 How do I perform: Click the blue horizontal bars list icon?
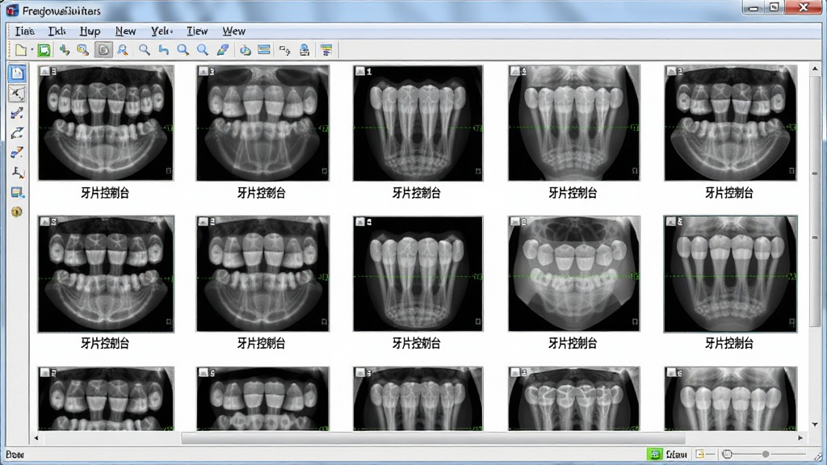pos(264,50)
